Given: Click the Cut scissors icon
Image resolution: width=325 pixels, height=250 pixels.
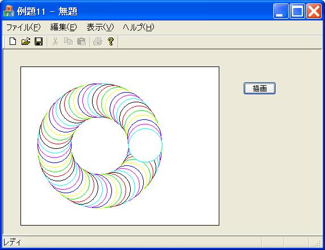Looking at the screenshot, I should pos(55,41).
